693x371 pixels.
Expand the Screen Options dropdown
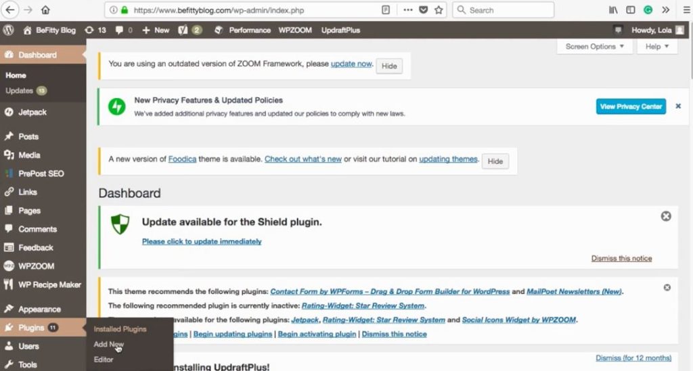[x=594, y=47]
